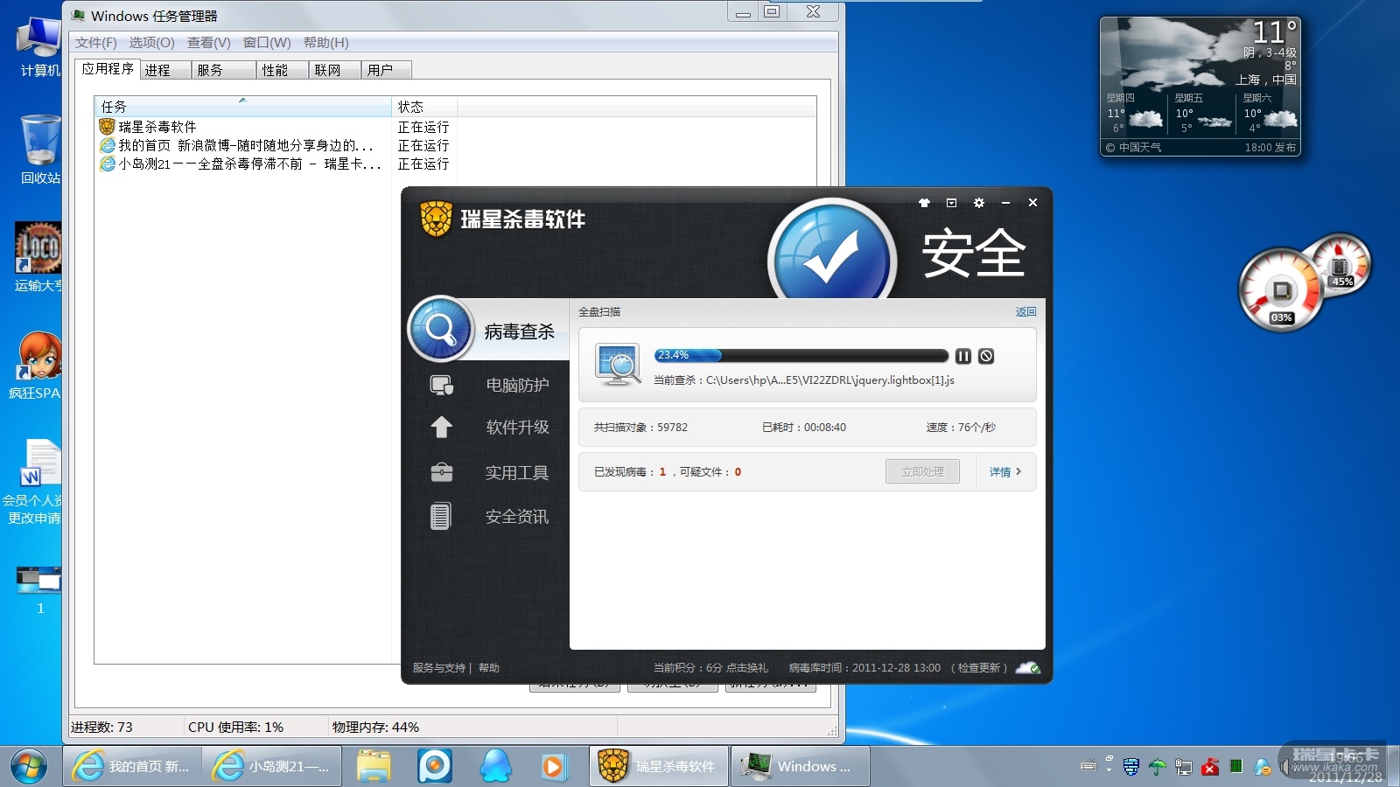Switch to 进程 tab in Task Manager

point(164,70)
